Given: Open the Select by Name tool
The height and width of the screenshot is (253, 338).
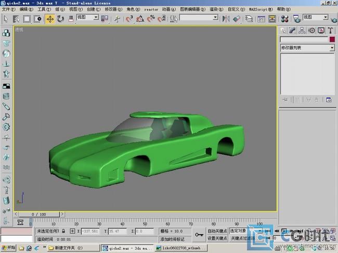Looking at the screenshot, I should click(16, 19).
